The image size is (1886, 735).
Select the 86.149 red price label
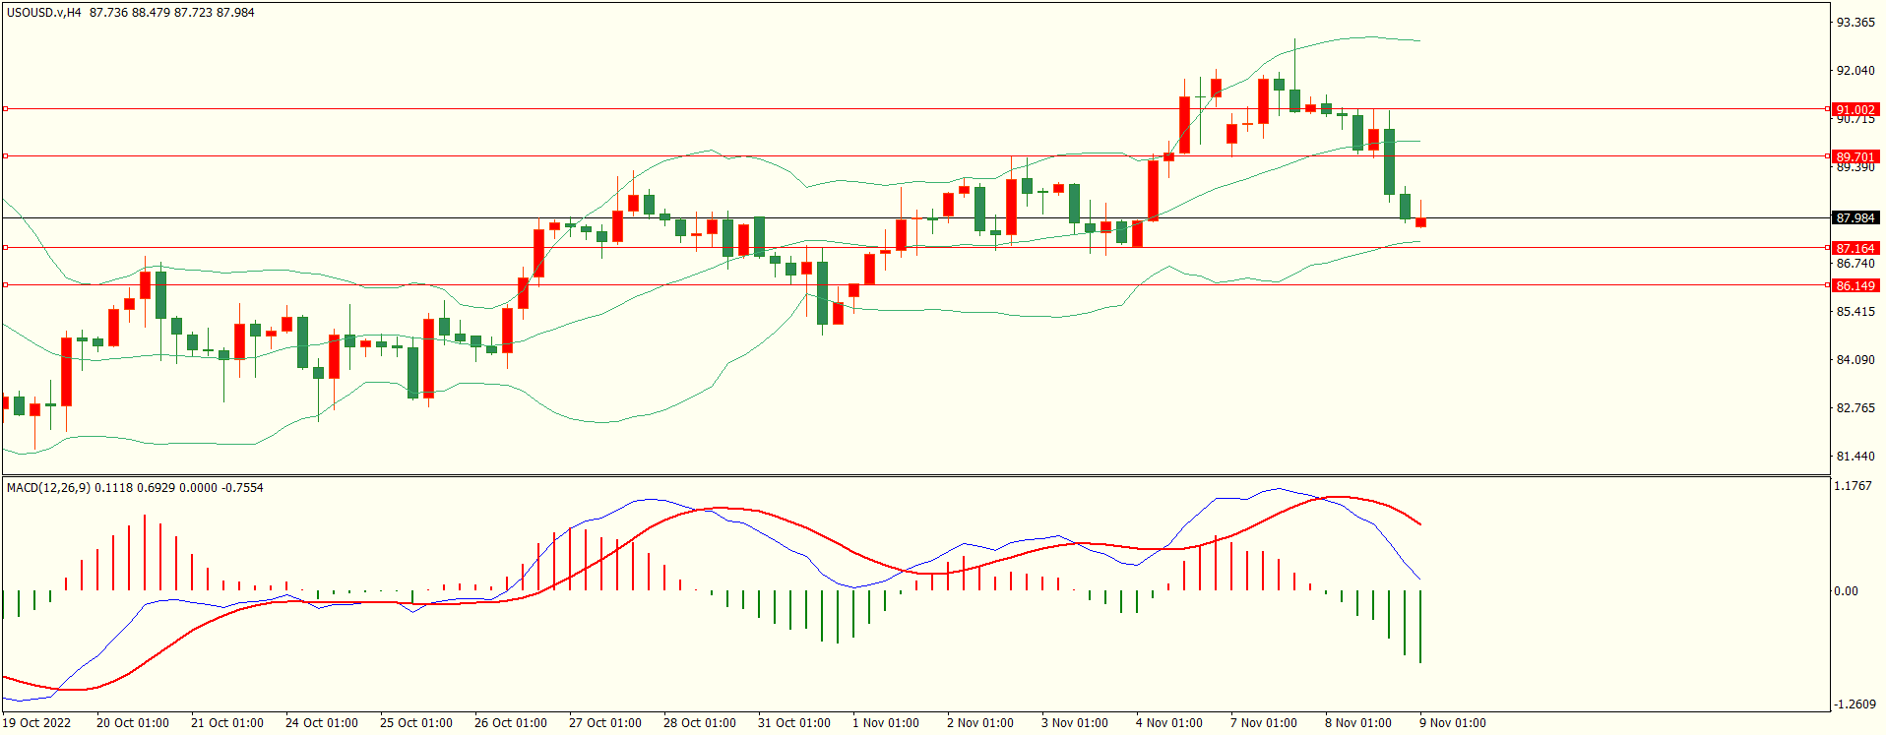[1855, 285]
